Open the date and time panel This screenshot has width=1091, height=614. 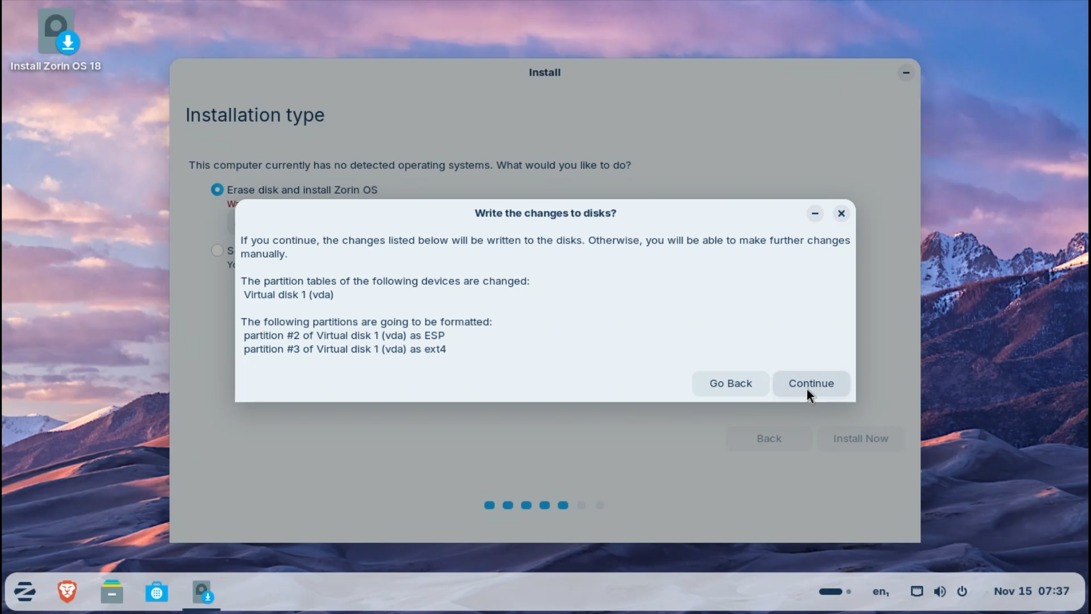1031,591
